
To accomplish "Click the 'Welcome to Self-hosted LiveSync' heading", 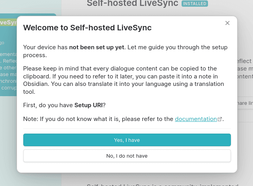I will [87, 28].
